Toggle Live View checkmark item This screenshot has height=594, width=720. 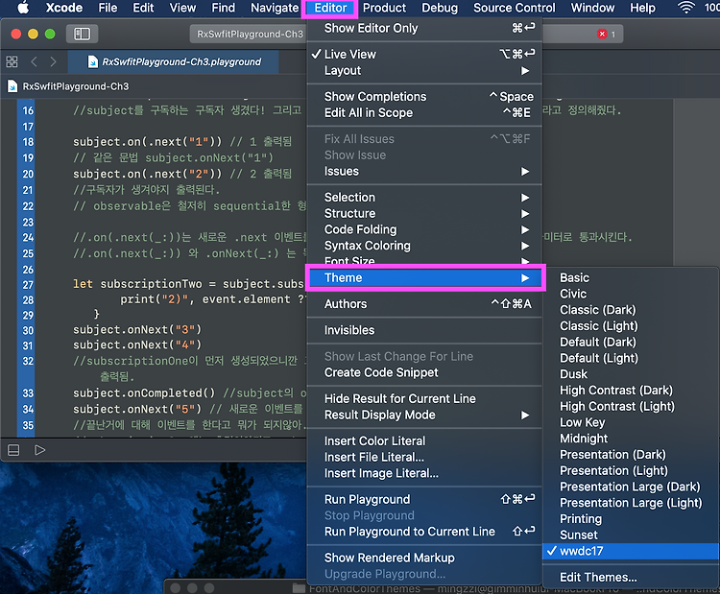[x=423, y=54]
